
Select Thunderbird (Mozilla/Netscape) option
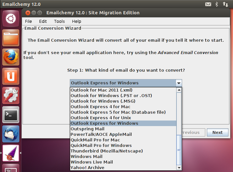click(x=123, y=151)
